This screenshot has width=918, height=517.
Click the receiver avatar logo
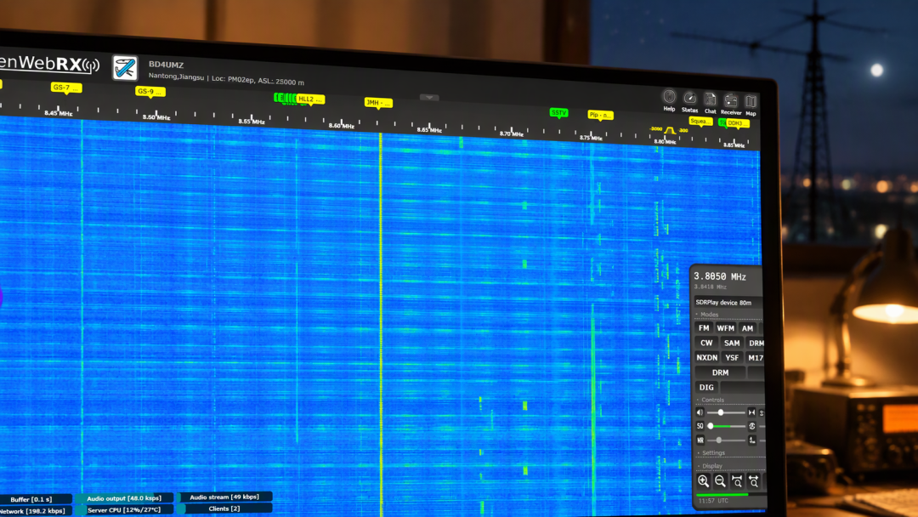pos(125,68)
